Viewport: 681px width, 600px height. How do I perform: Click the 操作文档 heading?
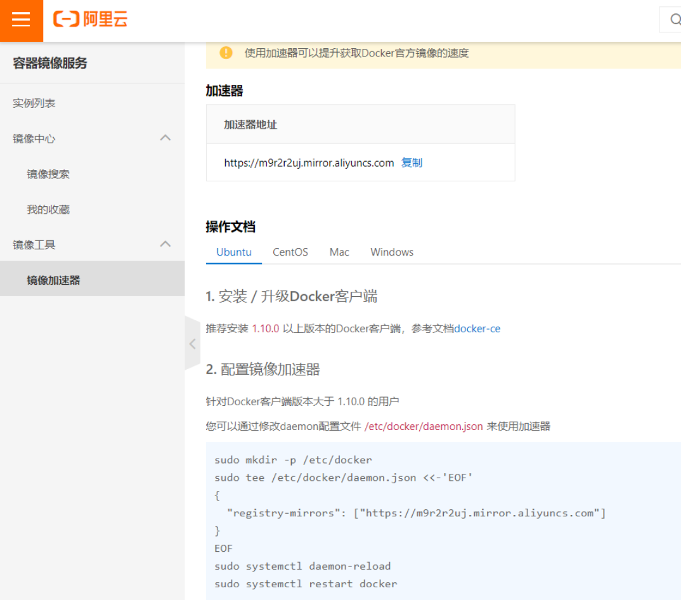(x=231, y=227)
